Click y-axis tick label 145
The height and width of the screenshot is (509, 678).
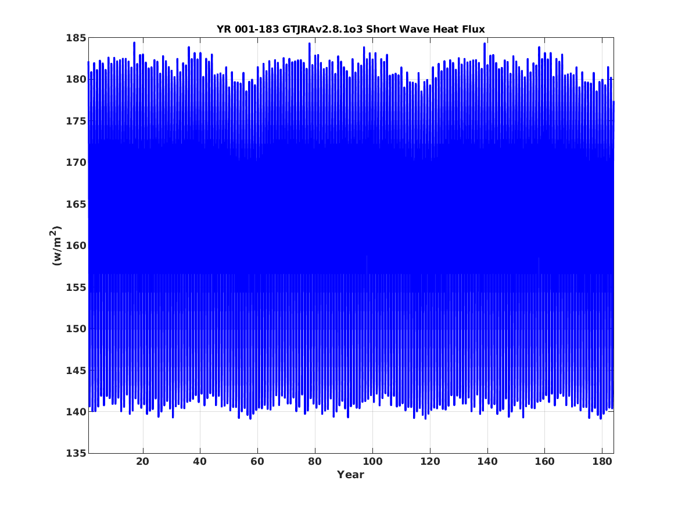click(76, 370)
